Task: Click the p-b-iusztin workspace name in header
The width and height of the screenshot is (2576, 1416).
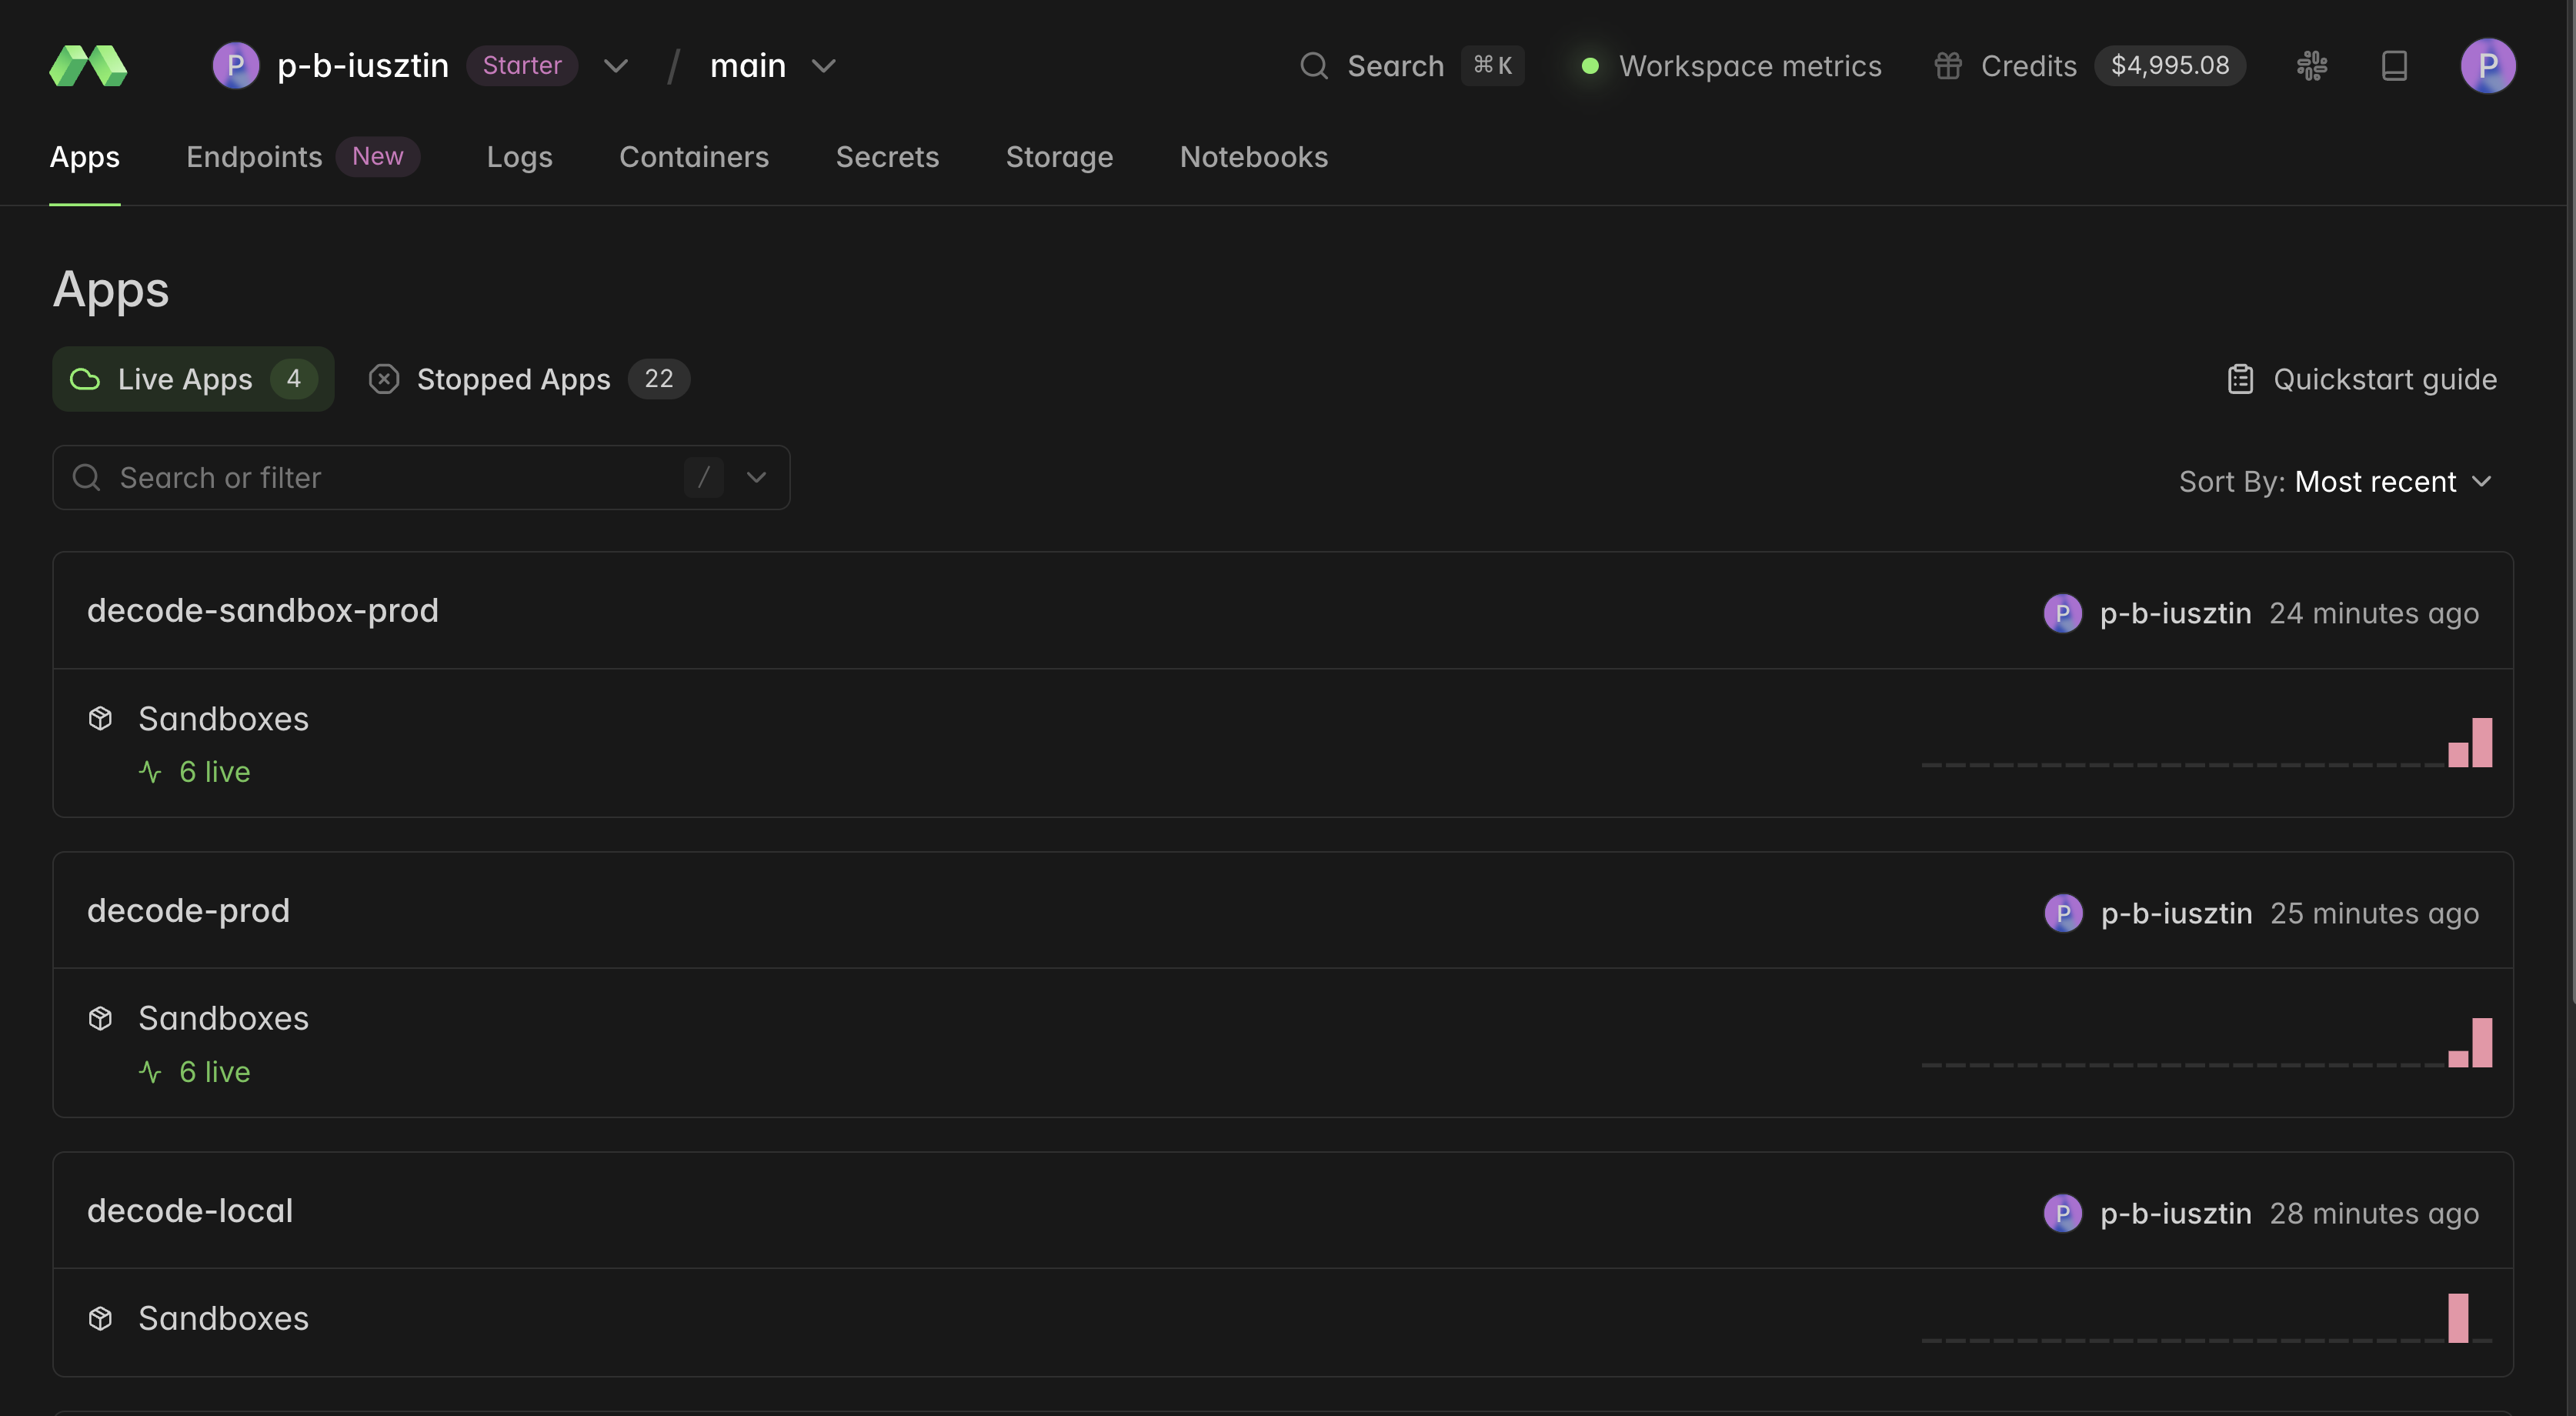Action: (363, 66)
